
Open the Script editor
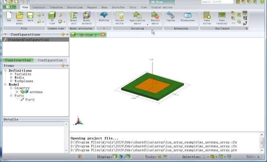120,16
